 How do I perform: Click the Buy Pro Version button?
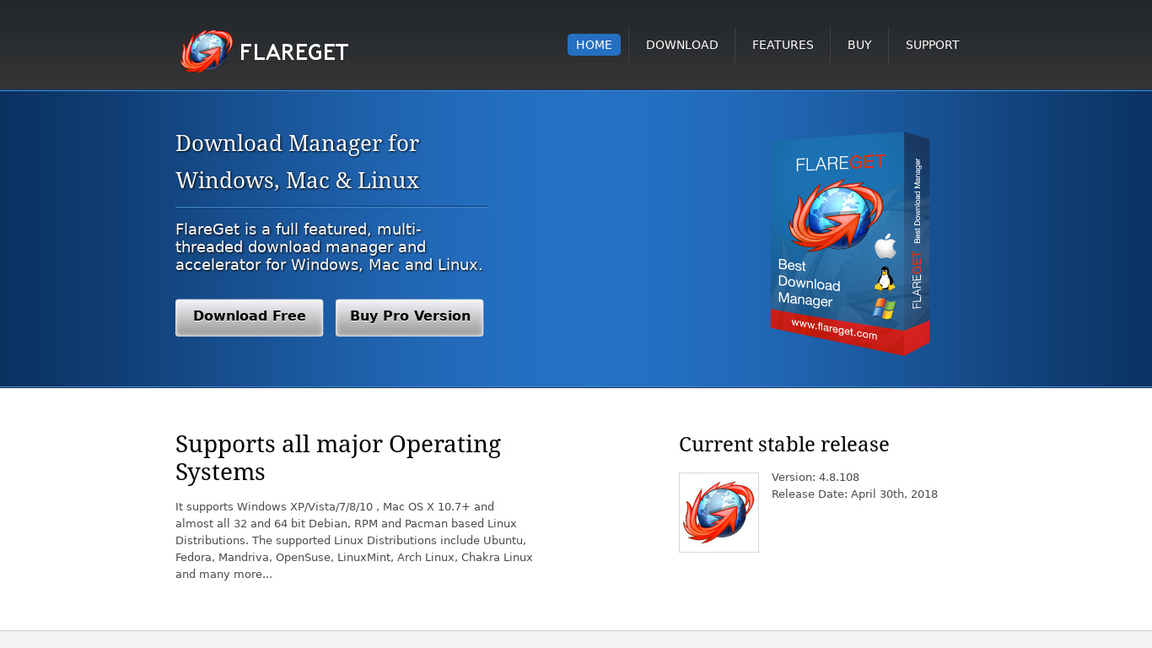409,317
